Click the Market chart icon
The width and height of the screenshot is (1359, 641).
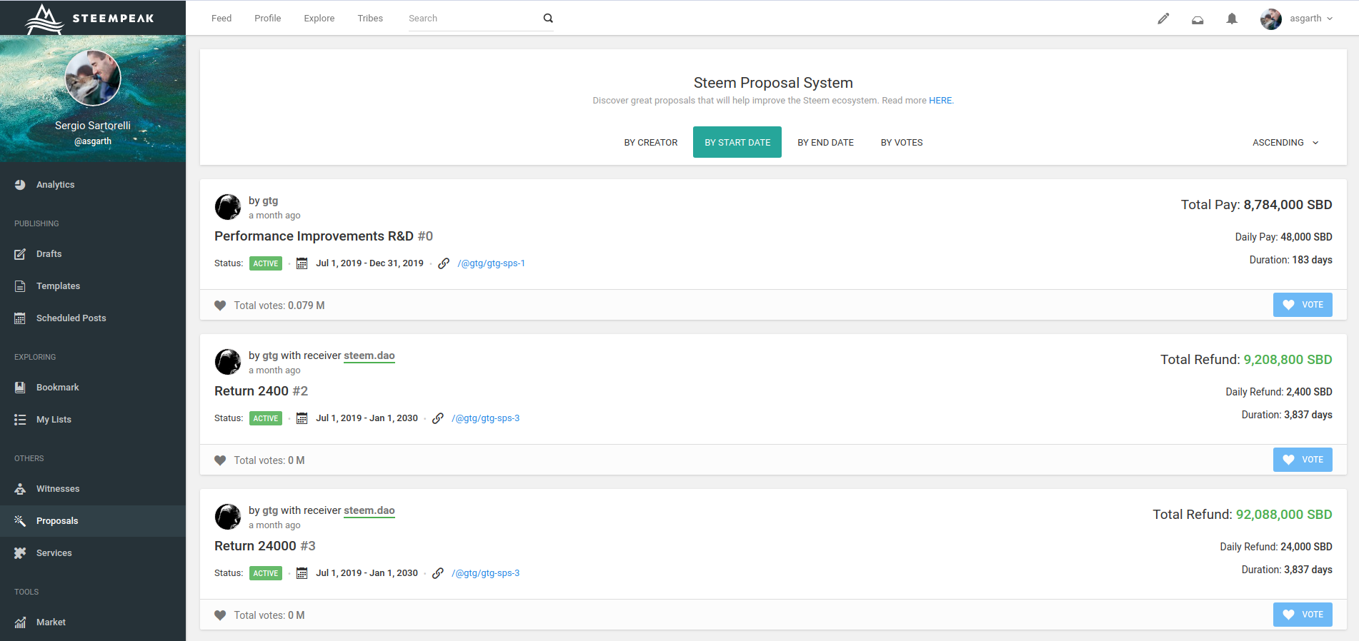tap(20, 622)
